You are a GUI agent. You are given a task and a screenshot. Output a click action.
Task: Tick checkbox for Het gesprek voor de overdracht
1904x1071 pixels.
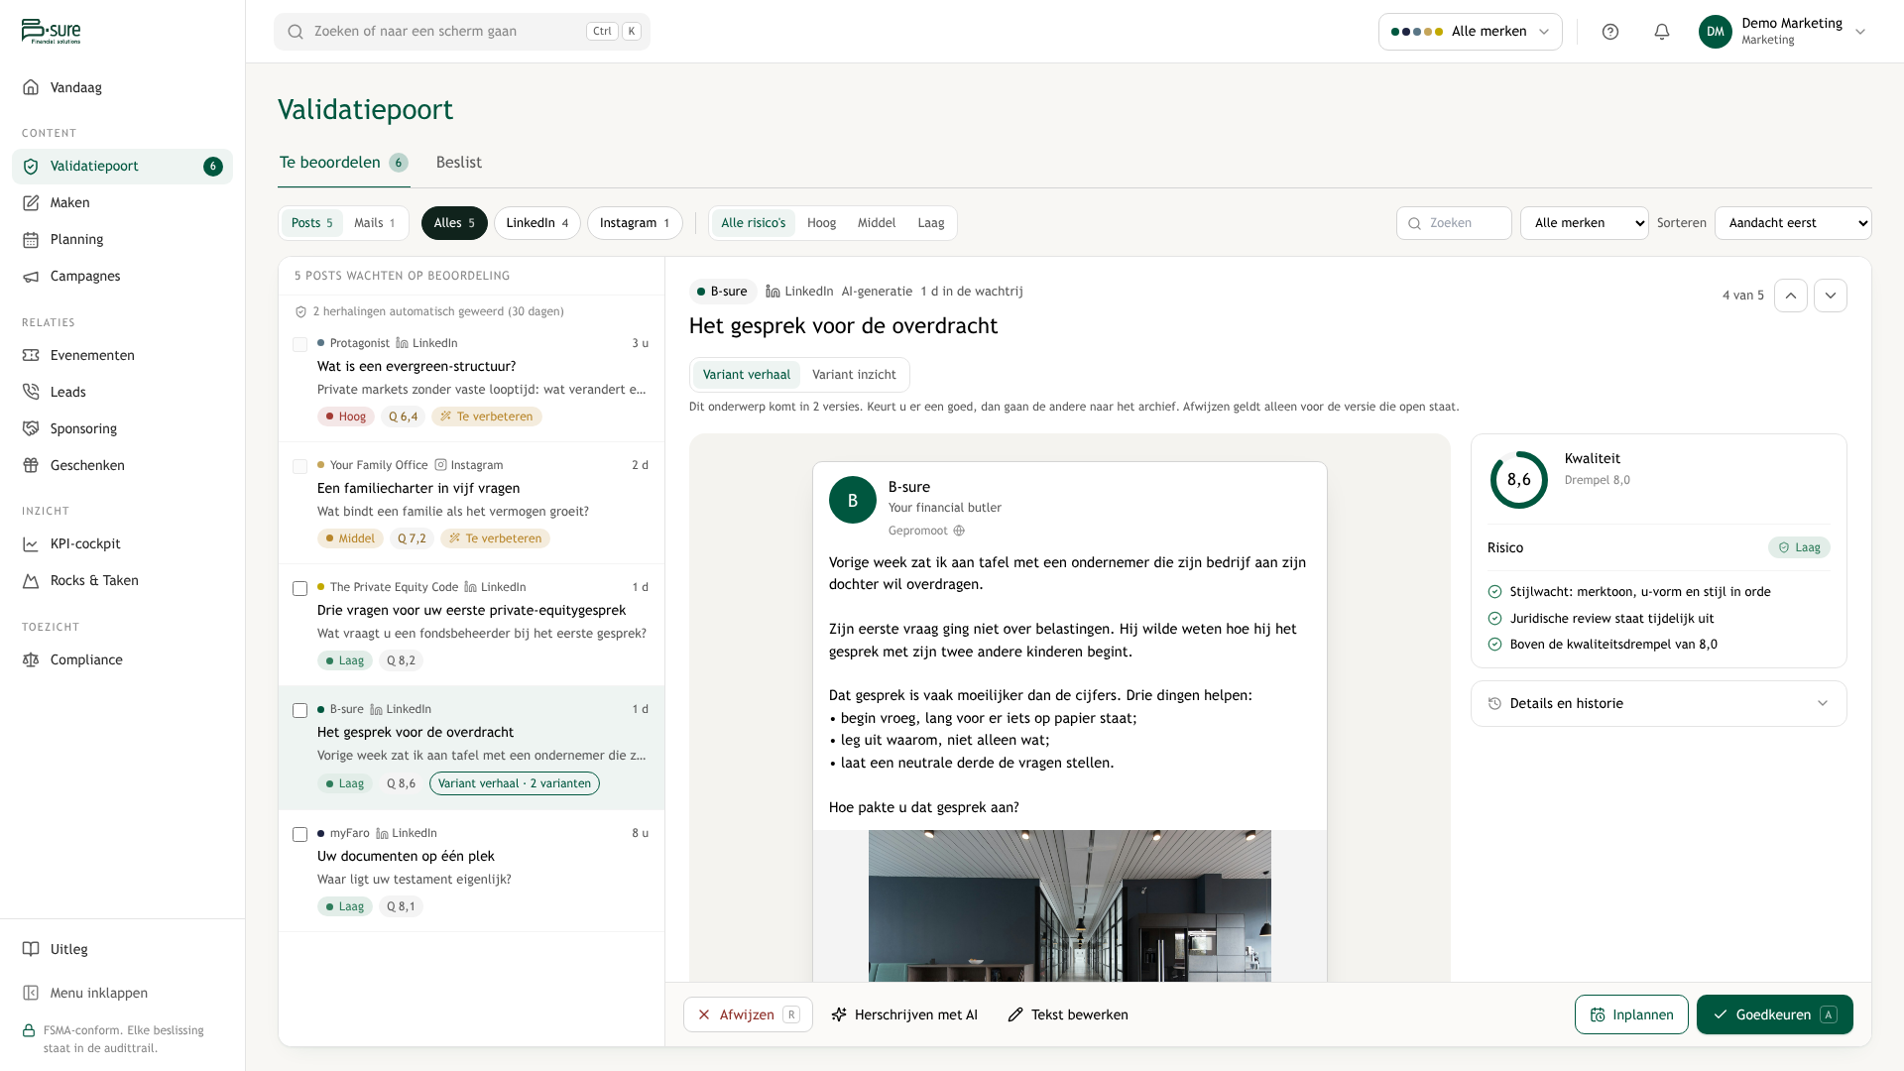299,710
